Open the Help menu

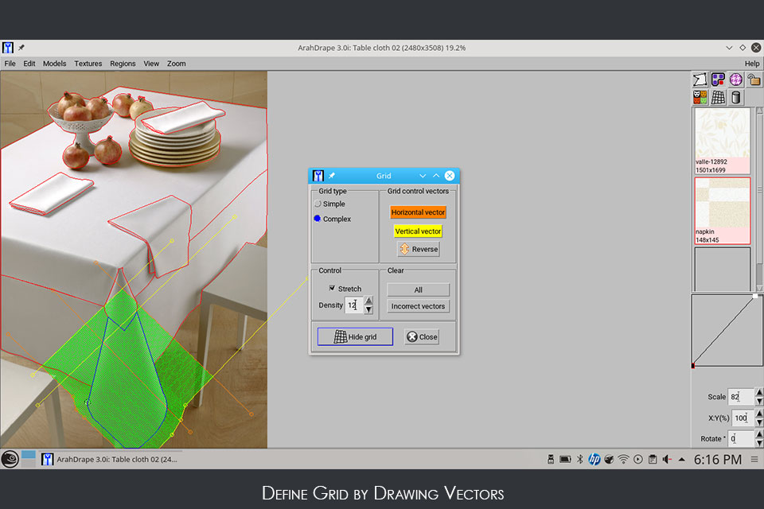click(752, 64)
